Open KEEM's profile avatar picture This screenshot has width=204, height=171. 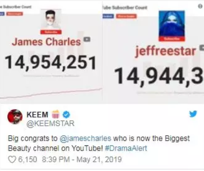[x=15, y=117]
